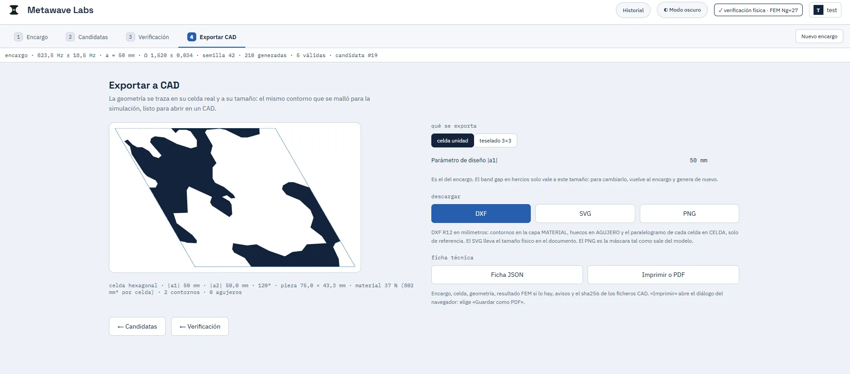Go back with ← Verificación button
Viewport: 850px width, 374px height.
tap(200, 326)
